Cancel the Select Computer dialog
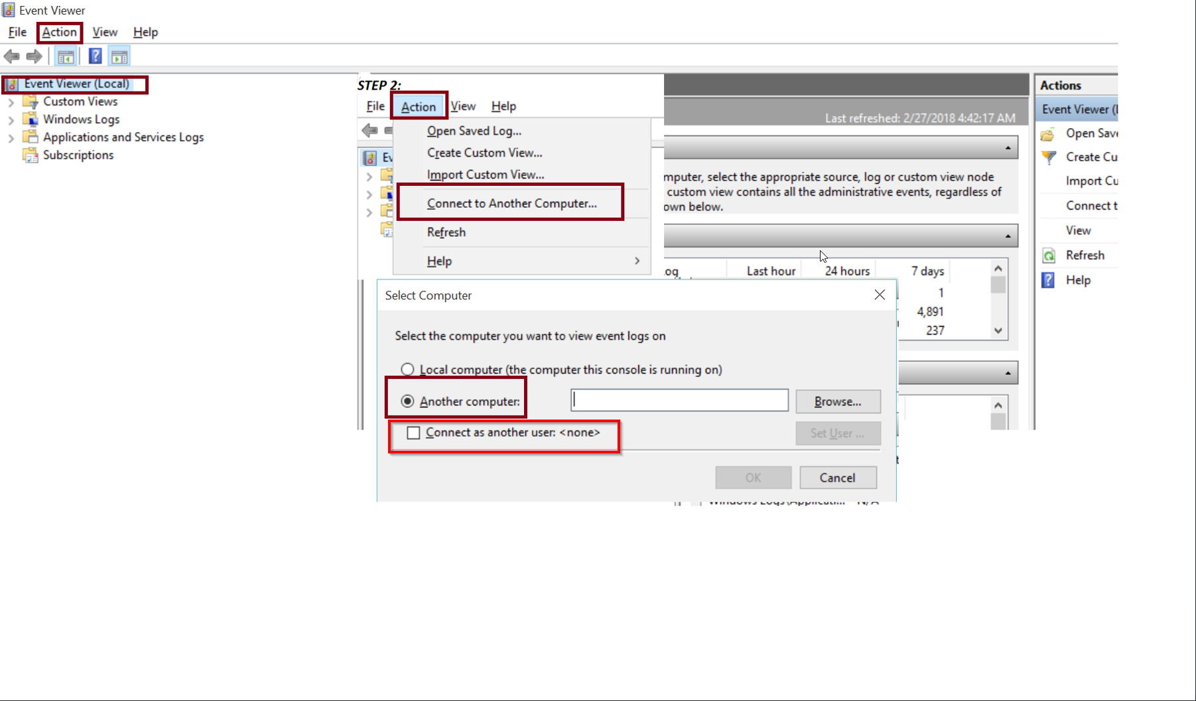Viewport: 1196px width, 701px height. point(838,478)
